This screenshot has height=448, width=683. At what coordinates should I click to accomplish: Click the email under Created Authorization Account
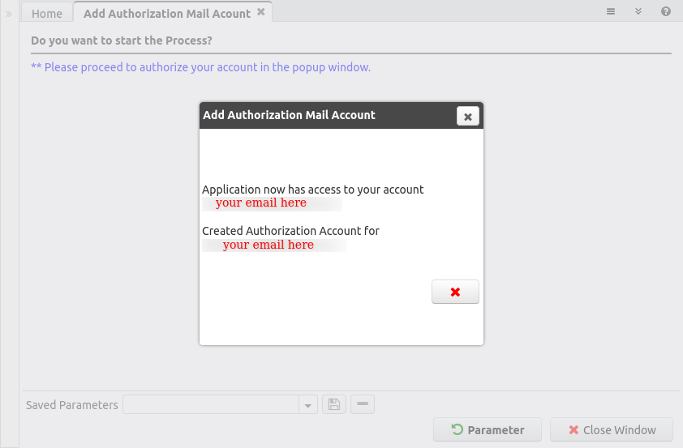pyautogui.click(x=268, y=245)
